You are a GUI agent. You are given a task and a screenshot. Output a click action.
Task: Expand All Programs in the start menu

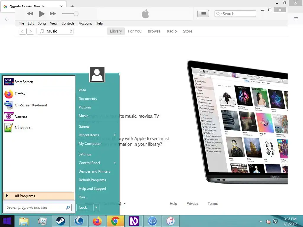click(39, 196)
